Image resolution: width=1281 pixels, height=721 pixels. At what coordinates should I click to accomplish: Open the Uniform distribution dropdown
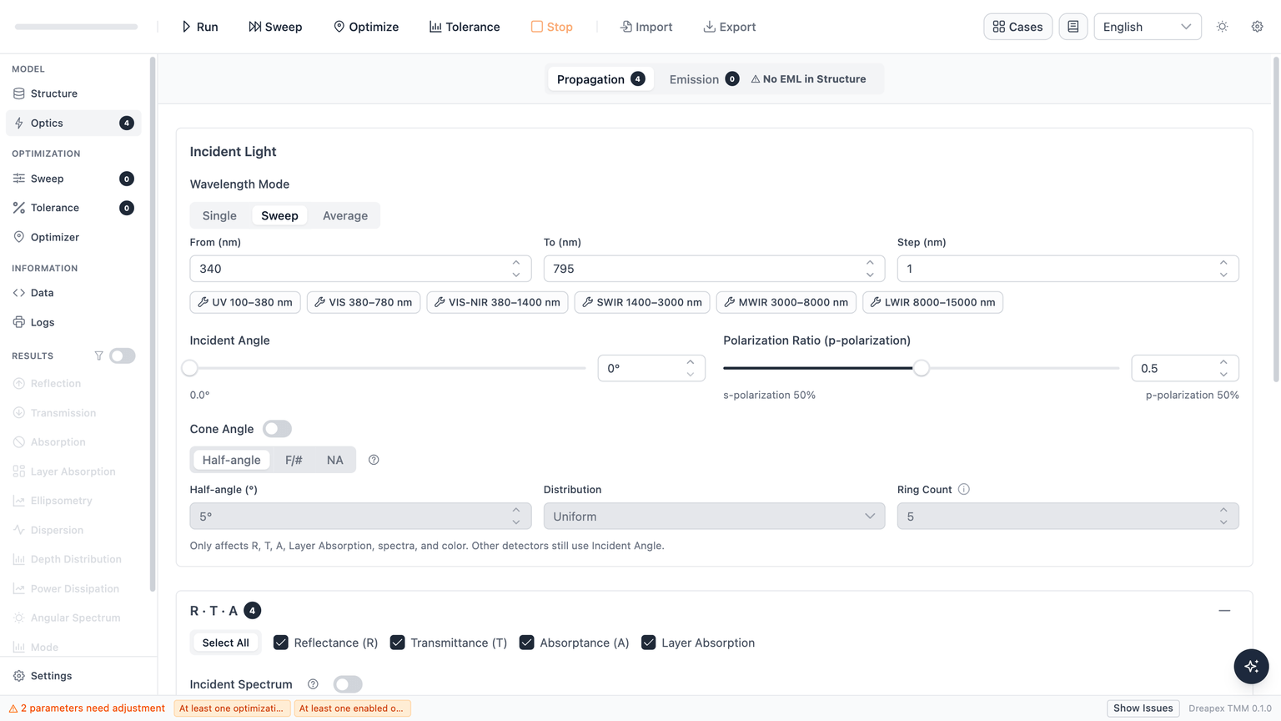(714, 516)
